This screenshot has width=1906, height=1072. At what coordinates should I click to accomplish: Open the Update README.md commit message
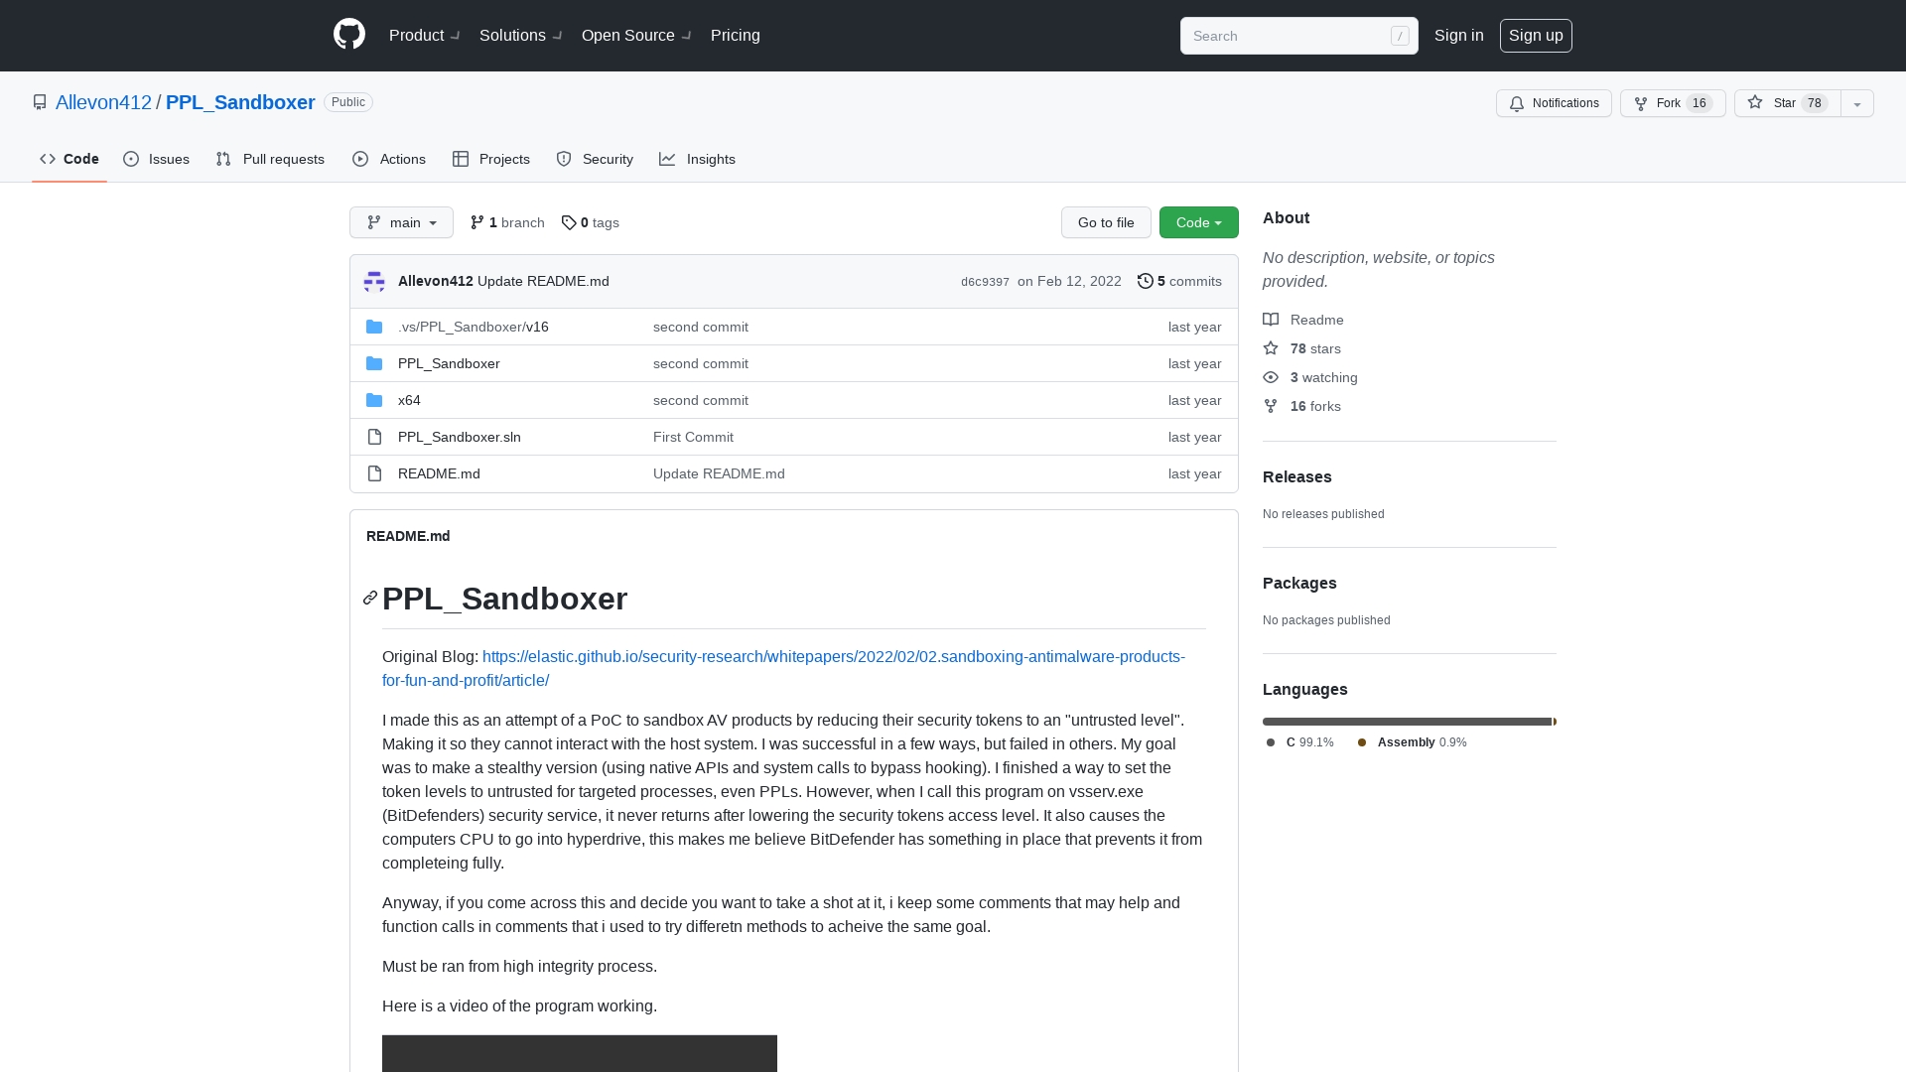click(x=543, y=281)
